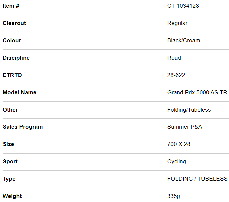Click the ETRTO label
The width and height of the screenshot is (229, 202).
12,75
